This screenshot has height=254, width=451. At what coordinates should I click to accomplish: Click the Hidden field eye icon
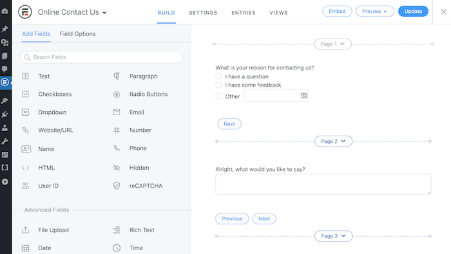tap(117, 168)
